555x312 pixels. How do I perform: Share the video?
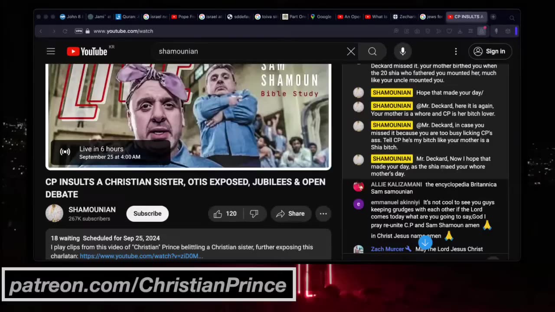click(x=291, y=214)
